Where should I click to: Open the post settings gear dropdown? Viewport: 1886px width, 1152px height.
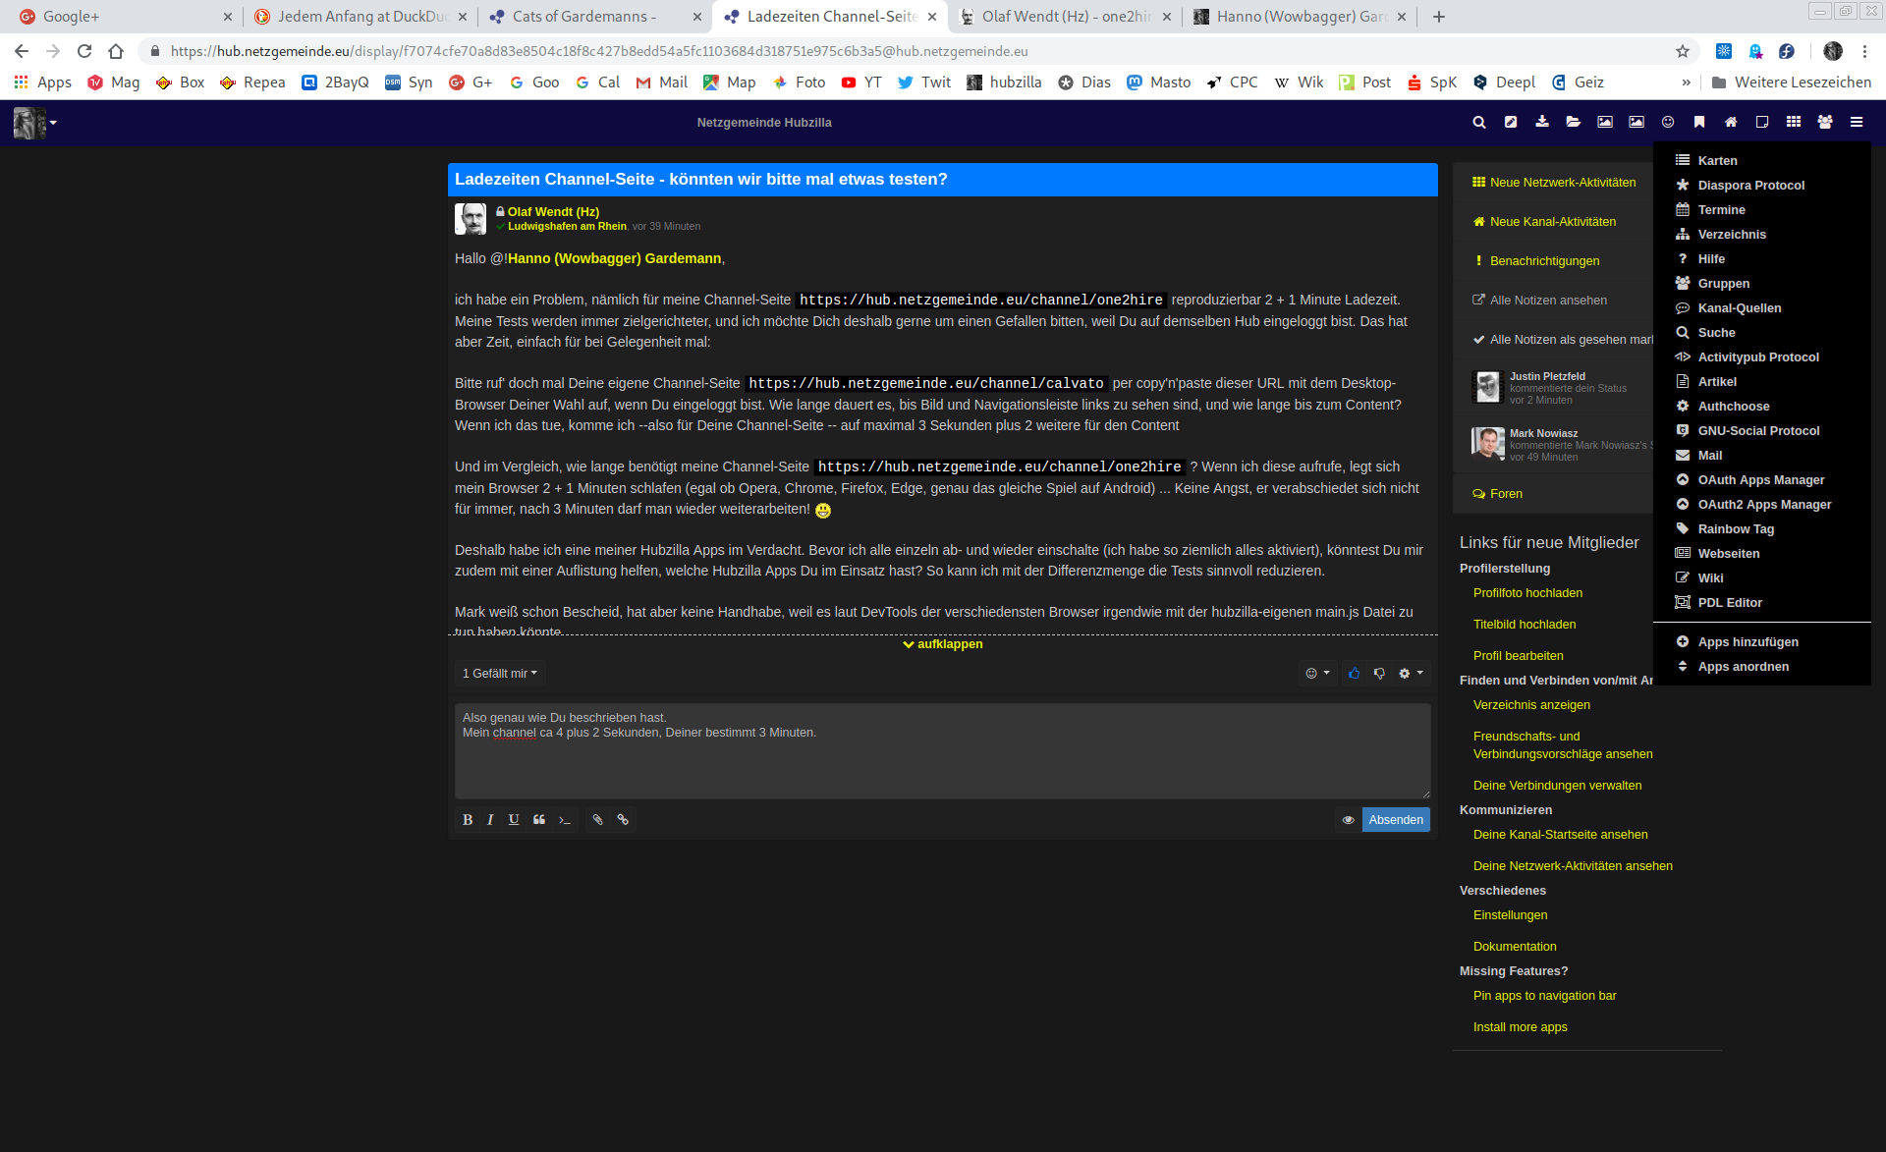[x=1411, y=674]
